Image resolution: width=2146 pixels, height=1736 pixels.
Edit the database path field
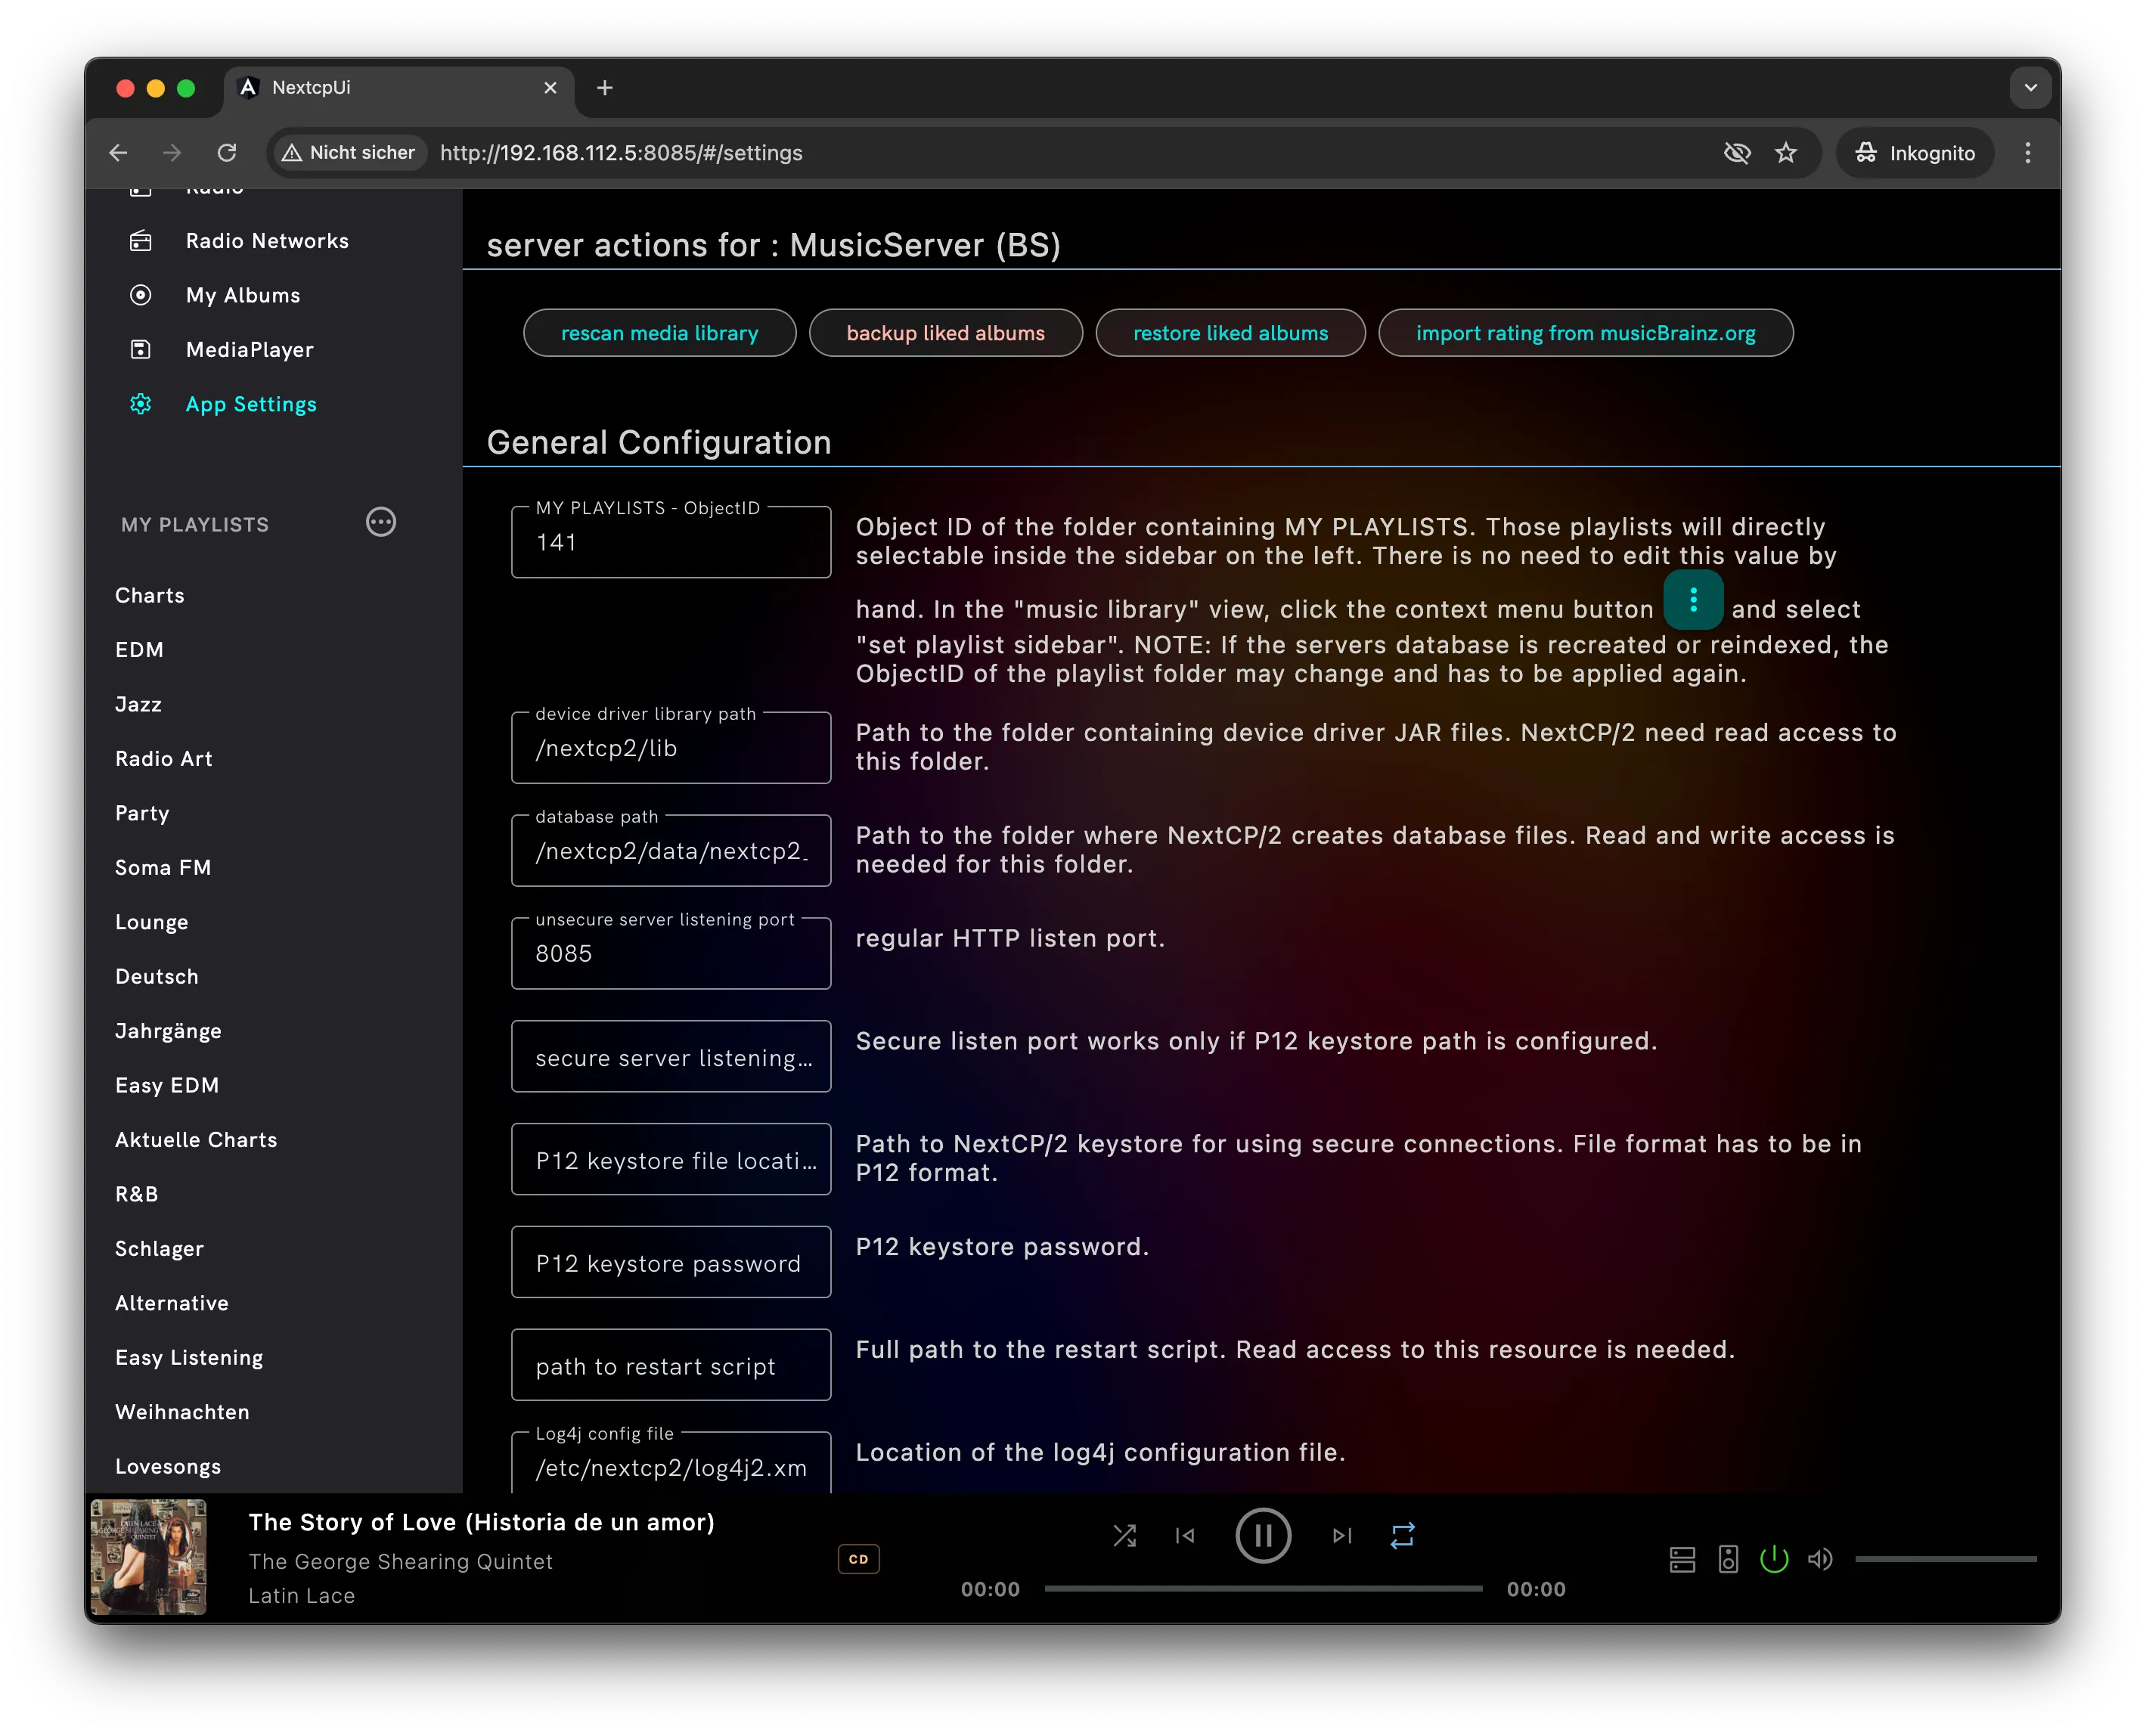coord(671,852)
